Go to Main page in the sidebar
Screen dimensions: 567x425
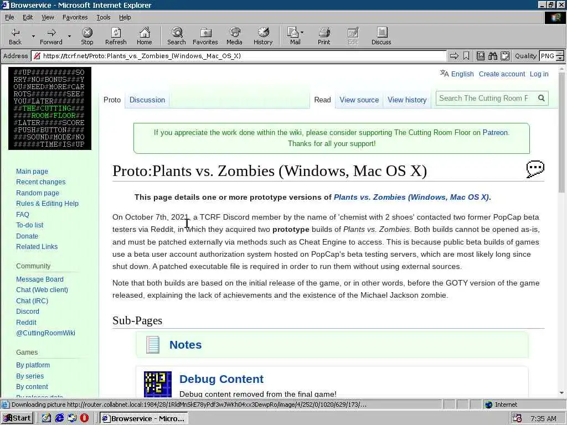32,172
